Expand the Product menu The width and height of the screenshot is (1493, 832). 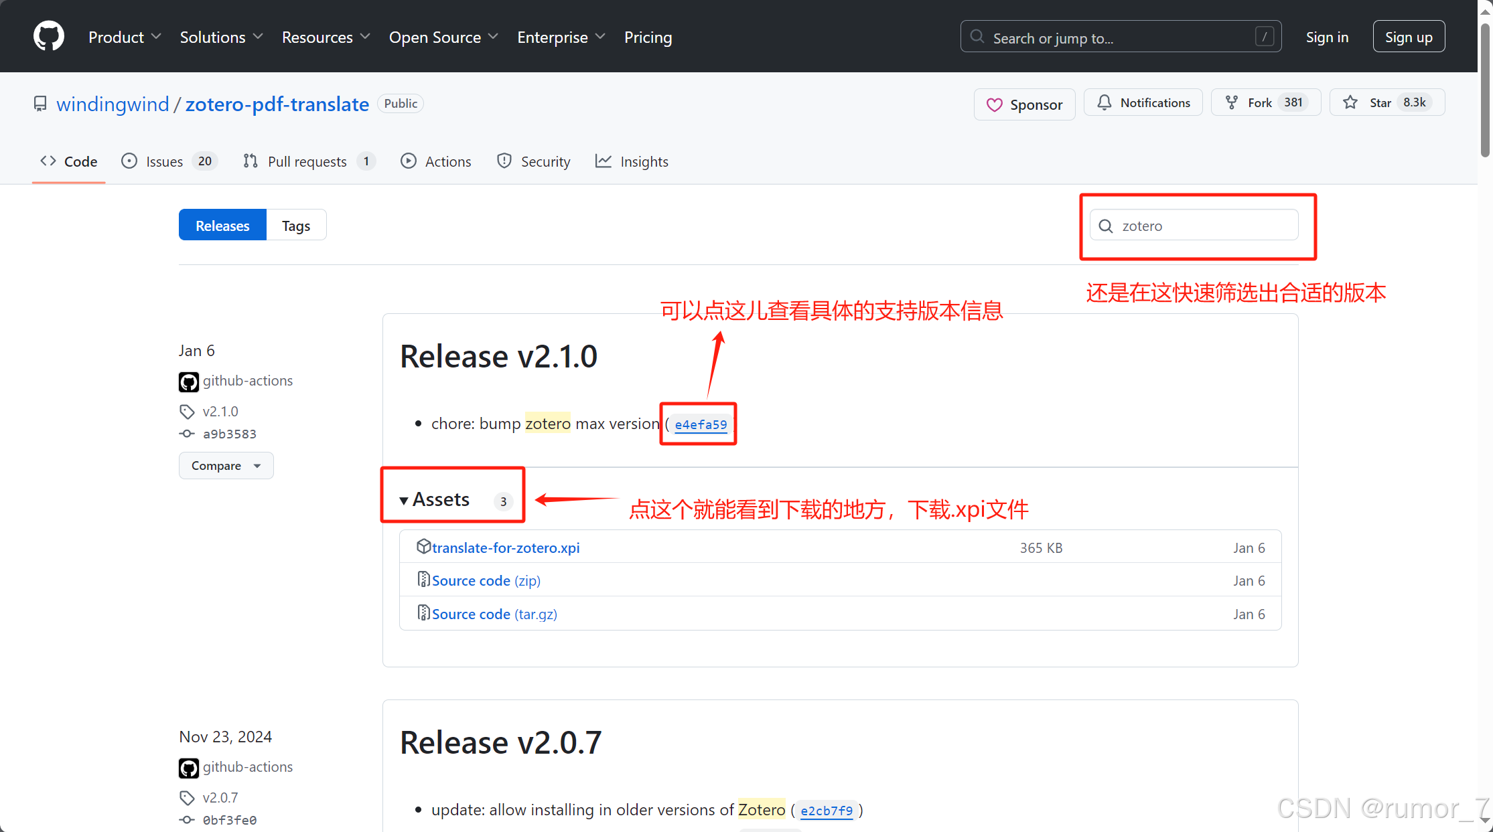[x=125, y=37]
